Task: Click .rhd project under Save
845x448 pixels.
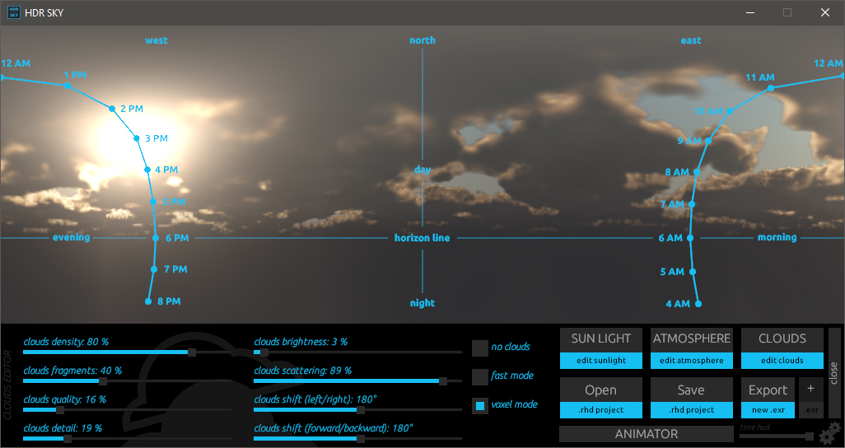Action: [x=692, y=410]
